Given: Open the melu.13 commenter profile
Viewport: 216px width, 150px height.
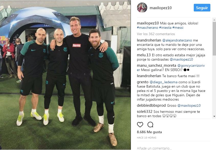Looking at the screenshot, I should (144, 55).
